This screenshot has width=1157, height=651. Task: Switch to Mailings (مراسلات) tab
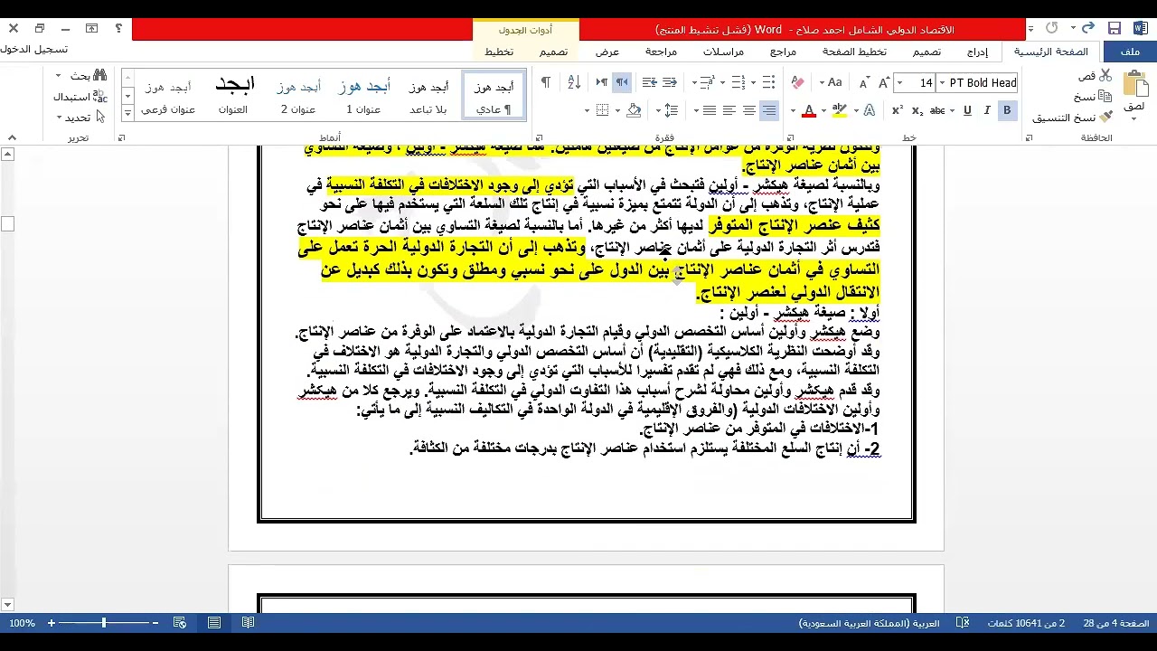[x=723, y=52]
